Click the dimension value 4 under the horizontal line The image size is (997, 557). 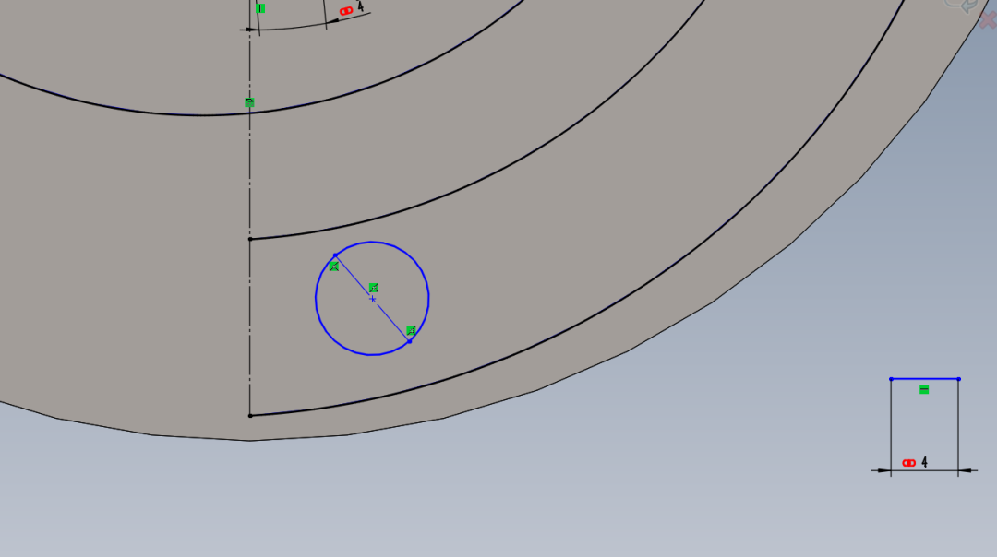point(924,462)
